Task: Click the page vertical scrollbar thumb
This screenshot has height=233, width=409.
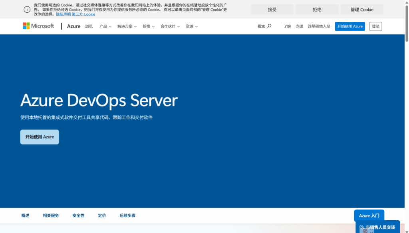Action: point(407,23)
